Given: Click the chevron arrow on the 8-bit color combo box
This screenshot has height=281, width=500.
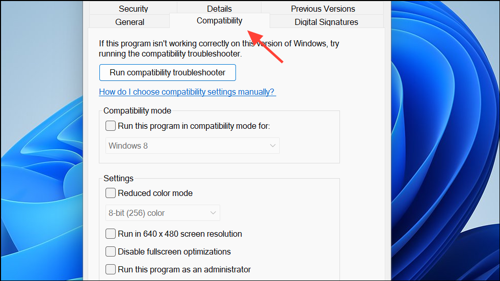Looking at the screenshot, I should point(213,213).
